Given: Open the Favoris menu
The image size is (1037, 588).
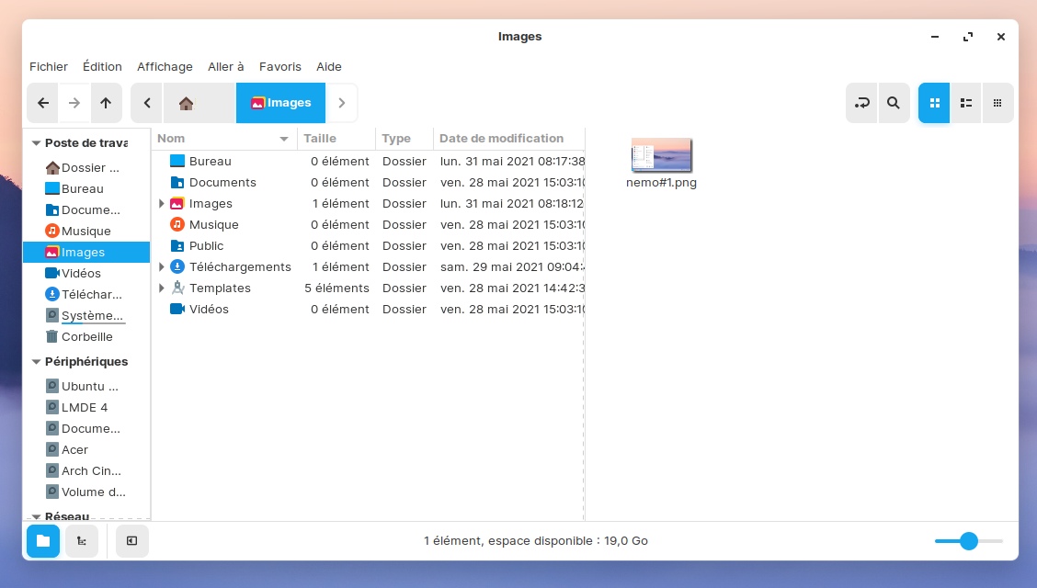Looking at the screenshot, I should coord(279,66).
